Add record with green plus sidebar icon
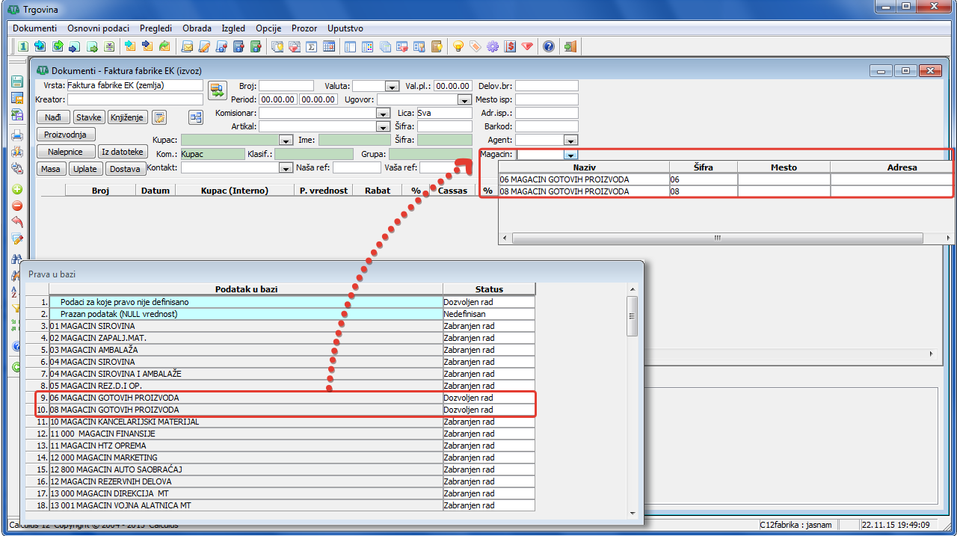Viewport: 957px width, 536px height. tap(16, 189)
